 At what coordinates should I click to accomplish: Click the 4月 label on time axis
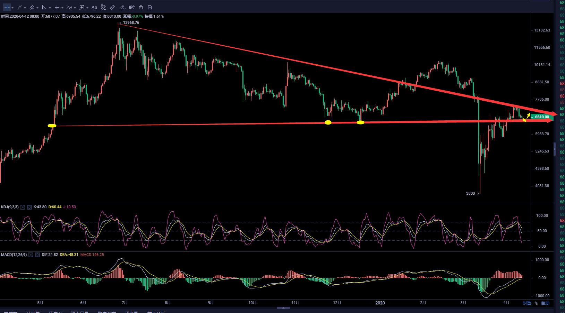[506, 303]
